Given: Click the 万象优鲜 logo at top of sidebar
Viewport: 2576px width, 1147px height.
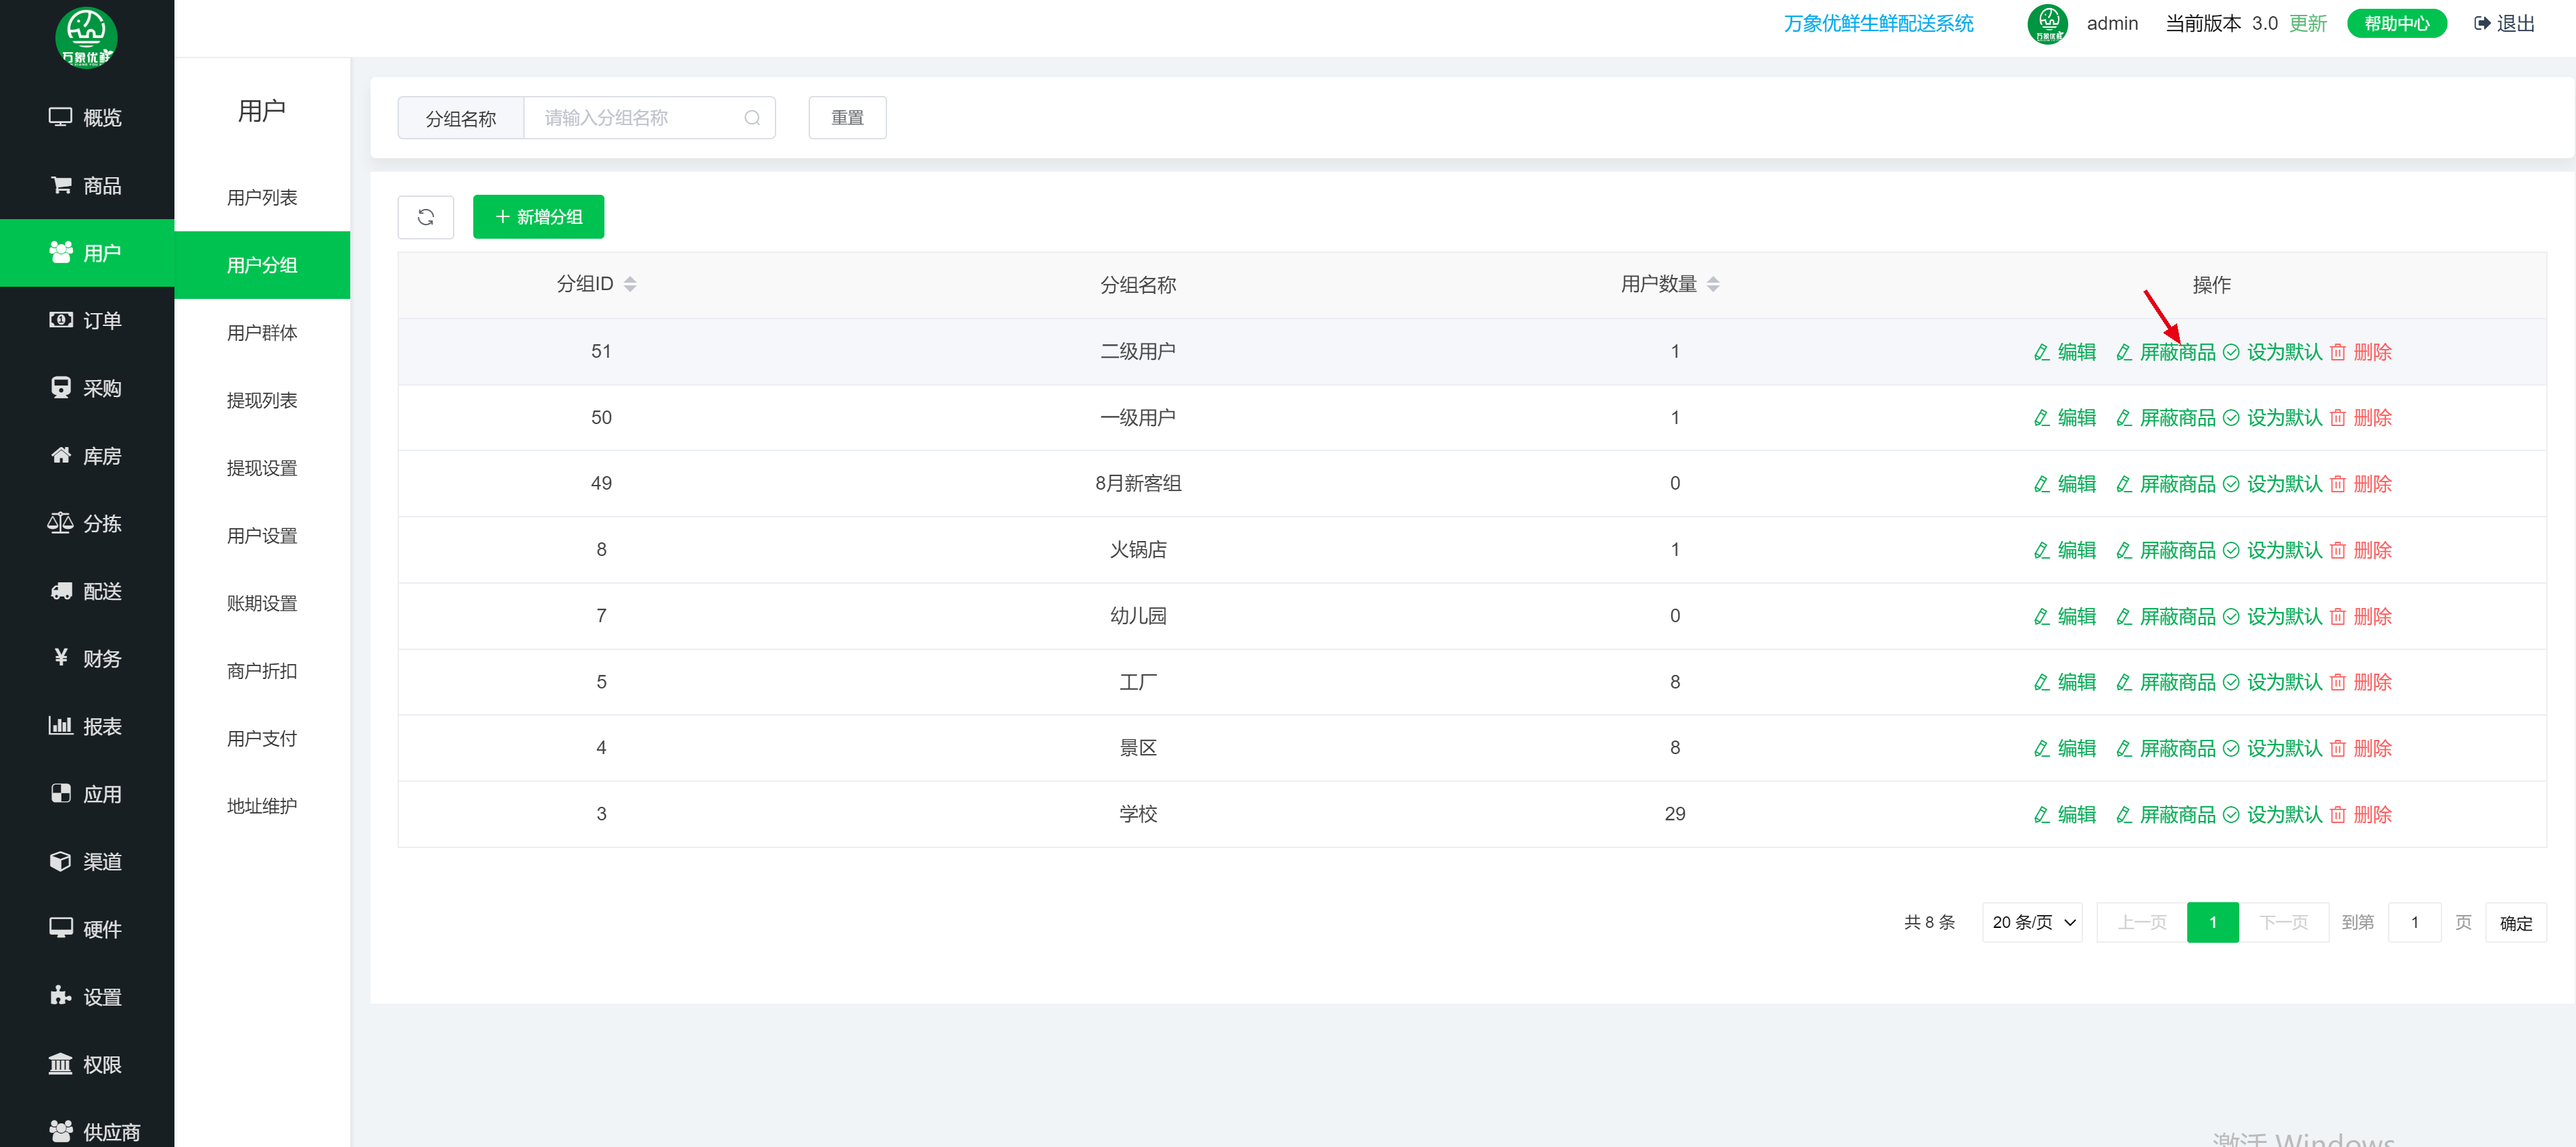Looking at the screenshot, I should point(86,37).
